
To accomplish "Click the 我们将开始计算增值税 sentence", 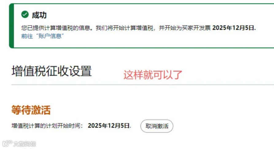I will [x=124, y=28].
